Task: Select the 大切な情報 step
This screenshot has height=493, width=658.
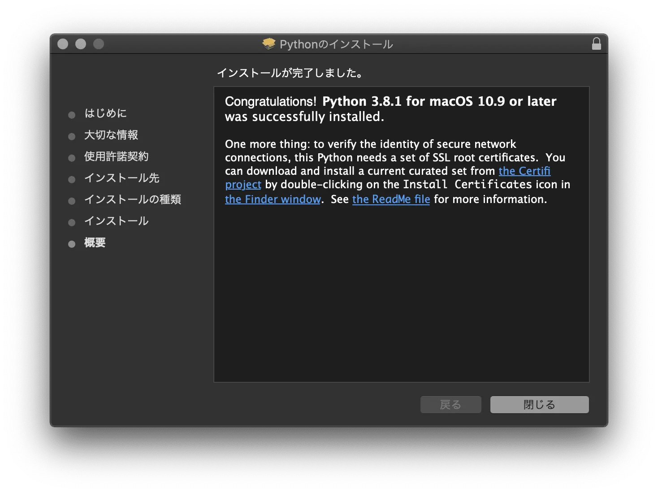Action: pyautogui.click(x=111, y=135)
